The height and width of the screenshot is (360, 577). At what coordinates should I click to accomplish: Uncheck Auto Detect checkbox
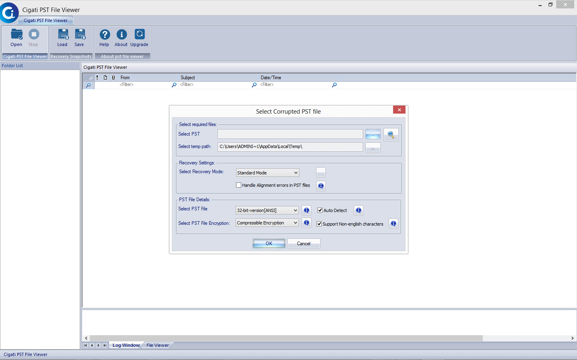coord(320,210)
